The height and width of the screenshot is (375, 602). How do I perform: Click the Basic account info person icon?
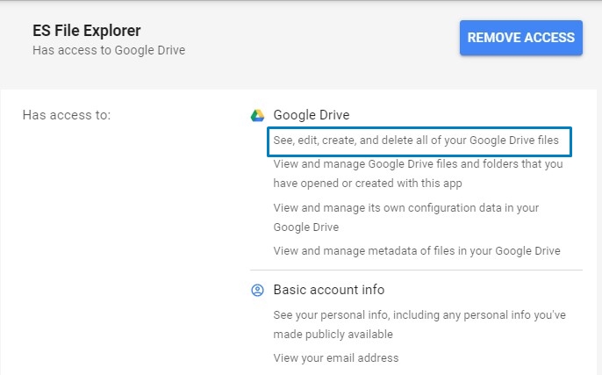(257, 290)
